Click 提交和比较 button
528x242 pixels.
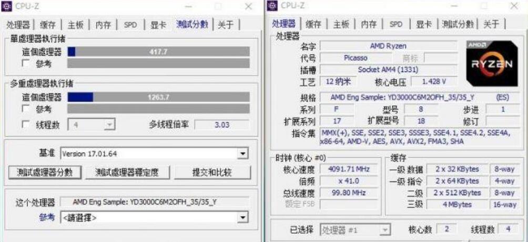(x=212, y=173)
